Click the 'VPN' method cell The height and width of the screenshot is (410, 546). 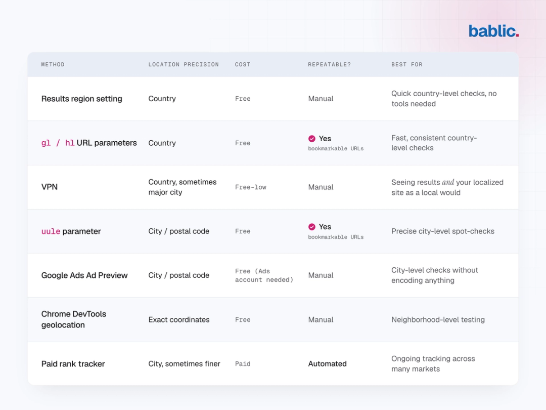click(x=50, y=187)
